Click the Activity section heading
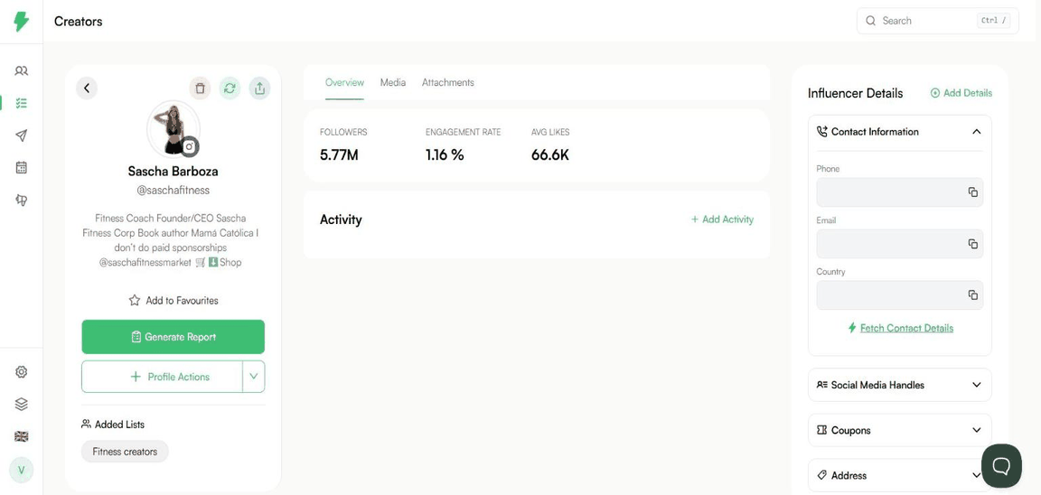Screen dimensions: 1041x495 pos(341,219)
